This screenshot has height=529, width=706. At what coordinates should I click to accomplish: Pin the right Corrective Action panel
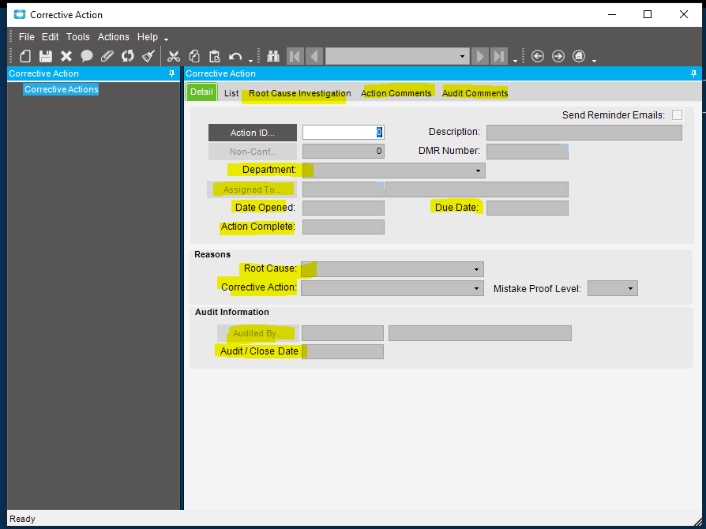click(694, 73)
